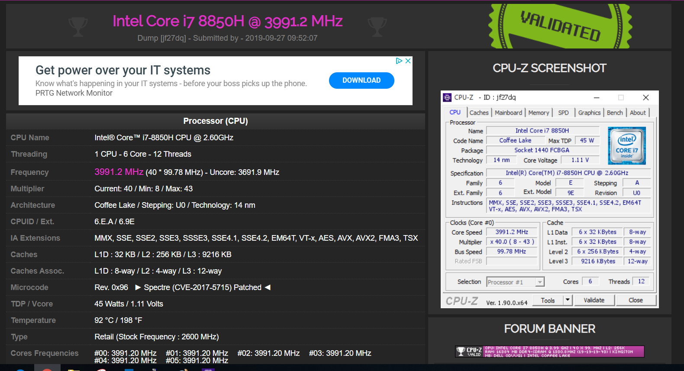Click 'Retail (Stock Frequency : 2600 MHz)' type value
684x371 pixels.
click(157, 337)
